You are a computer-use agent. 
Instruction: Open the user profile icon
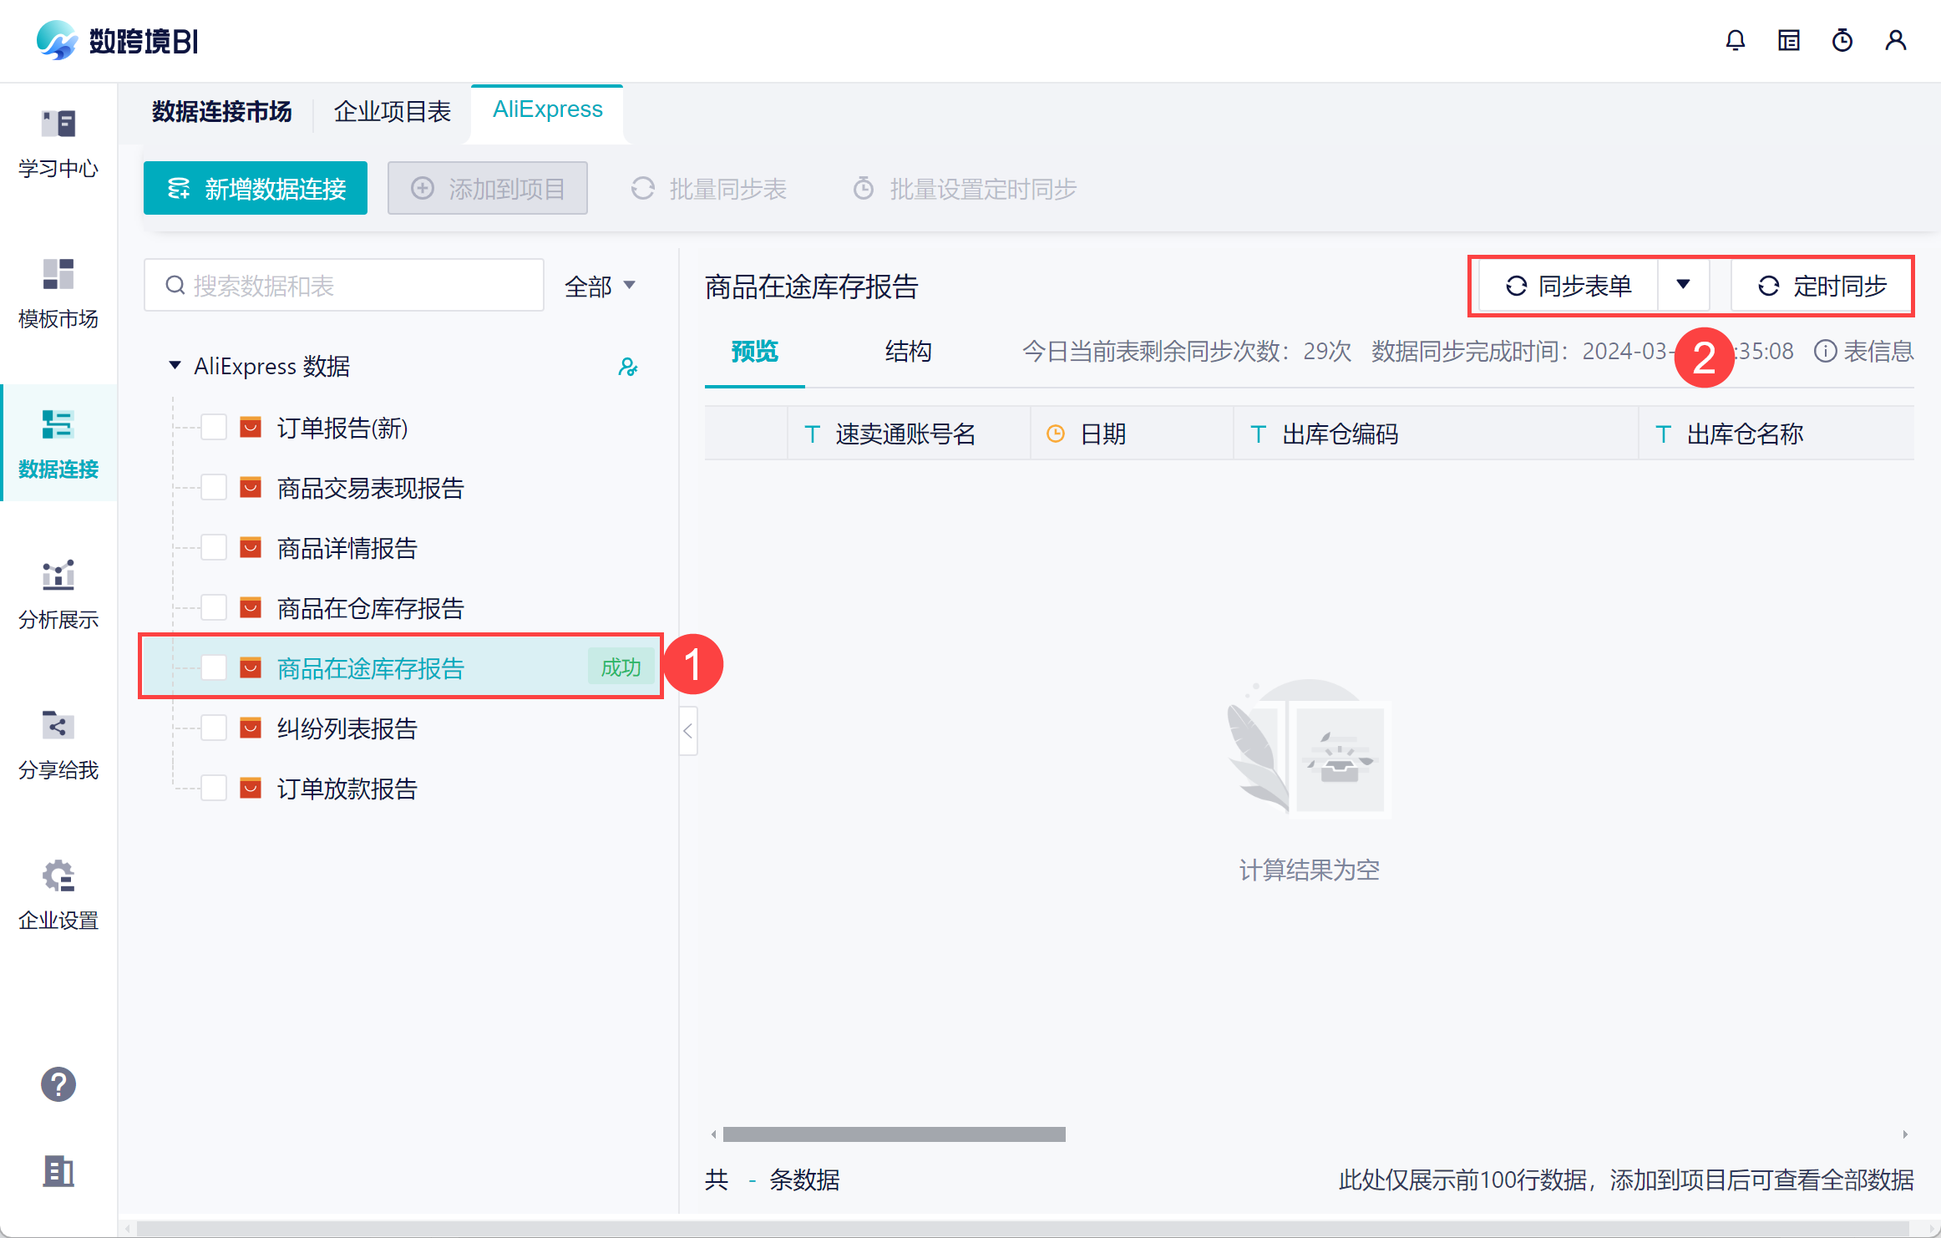tap(1895, 40)
